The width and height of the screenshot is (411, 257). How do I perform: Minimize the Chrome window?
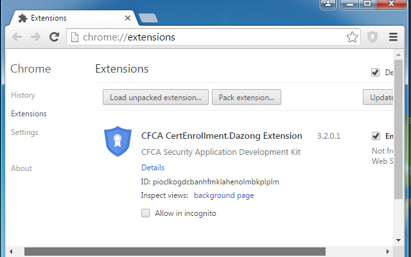(350, 4)
